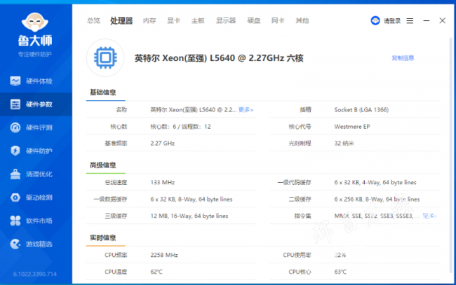456x285 pixels.
Task: Expand 更多 link beside instruction set
Action: (429, 216)
